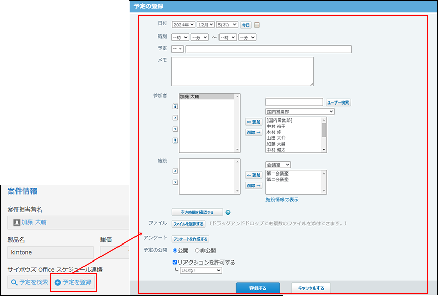Select the 非公開 radio button

coord(197,250)
